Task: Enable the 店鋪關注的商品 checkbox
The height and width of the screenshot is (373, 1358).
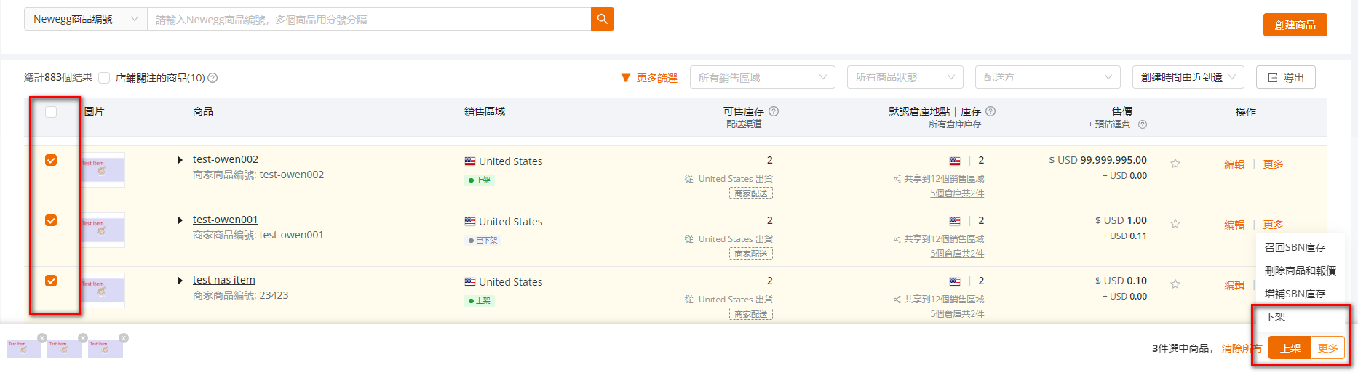Action: pyautogui.click(x=104, y=78)
